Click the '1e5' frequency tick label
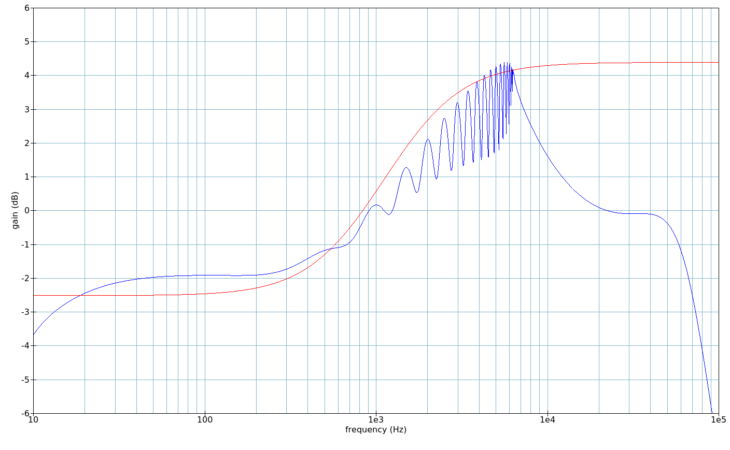The height and width of the screenshot is (450, 730). click(x=719, y=419)
